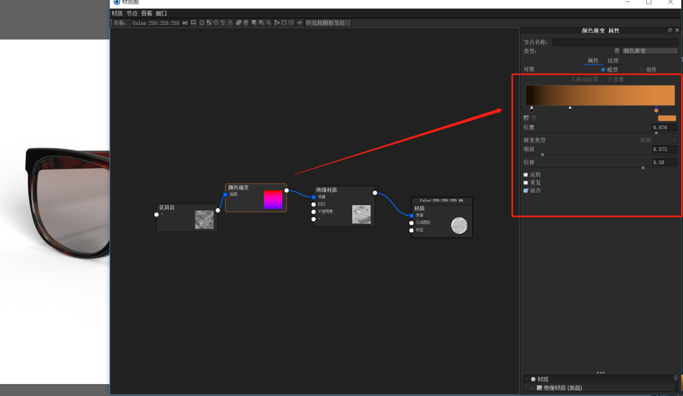Click the trash icon in the top toolbar
Viewport: 683px width, 396px height.
click(x=245, y=23)
